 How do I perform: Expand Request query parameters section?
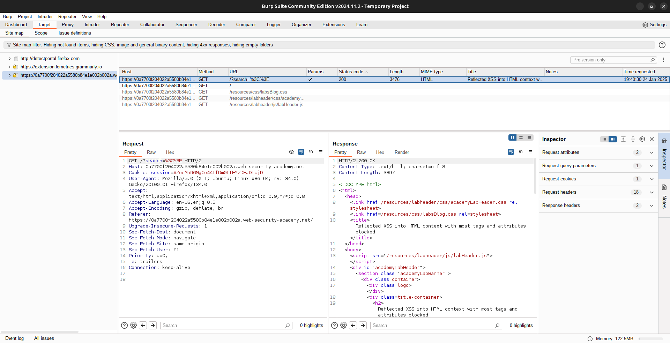[x=652, y=166]
